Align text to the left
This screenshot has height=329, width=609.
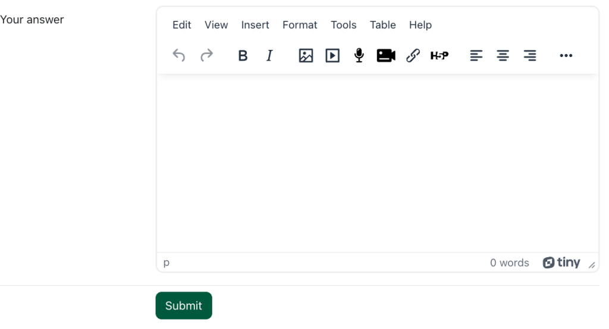tap(476, 56)
